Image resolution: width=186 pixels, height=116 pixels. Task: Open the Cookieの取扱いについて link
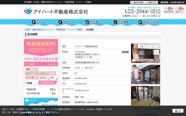pos(30,112)
